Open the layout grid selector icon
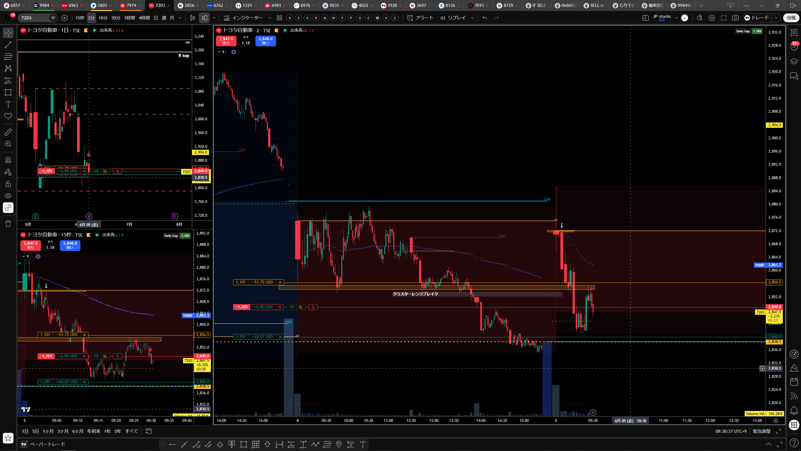 645,18
